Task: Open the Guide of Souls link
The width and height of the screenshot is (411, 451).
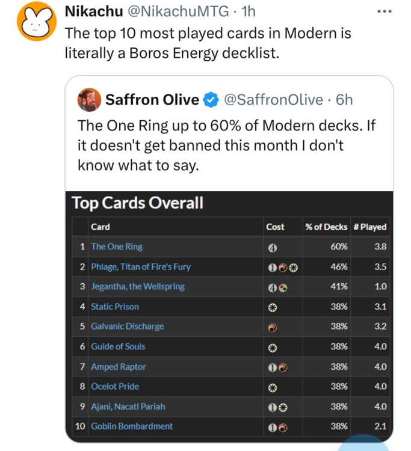Action: tap(118, 346)
